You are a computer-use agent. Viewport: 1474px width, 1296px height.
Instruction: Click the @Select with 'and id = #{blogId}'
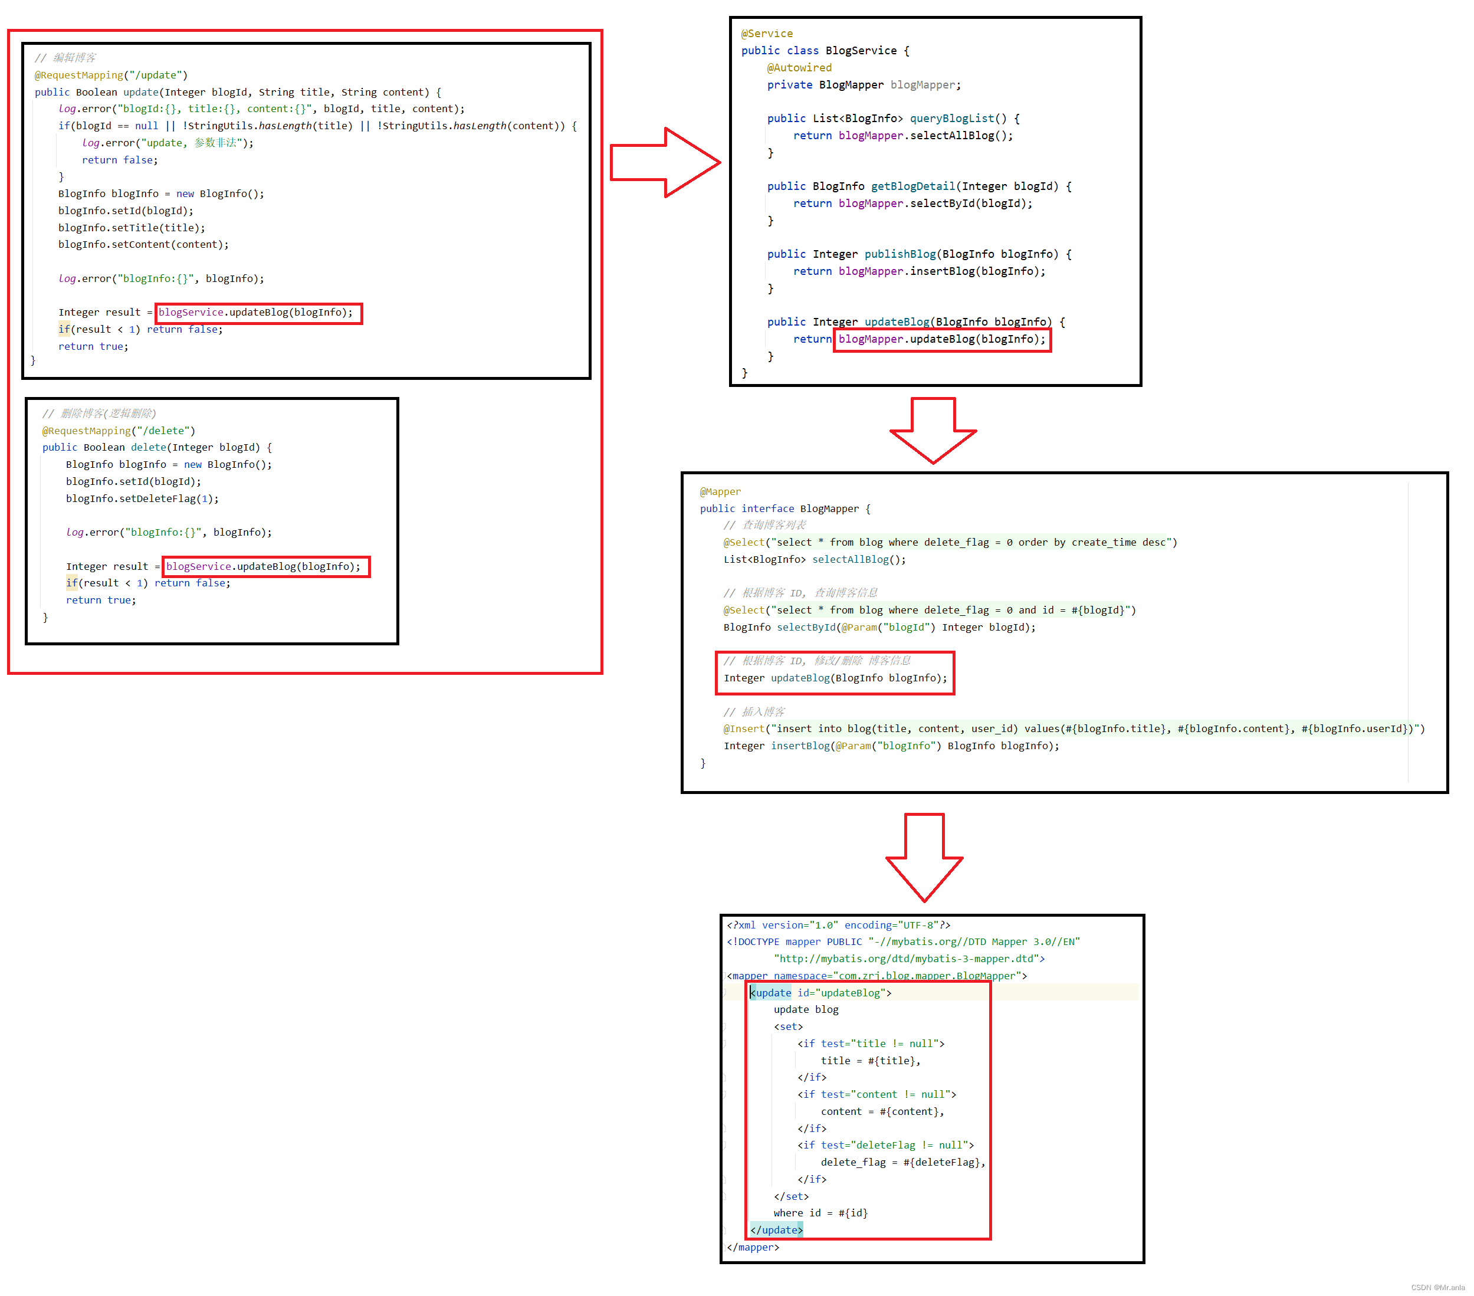[x=930, y=610]
